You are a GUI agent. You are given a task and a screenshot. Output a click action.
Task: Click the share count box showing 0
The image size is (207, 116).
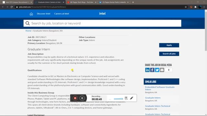point(169,70)
